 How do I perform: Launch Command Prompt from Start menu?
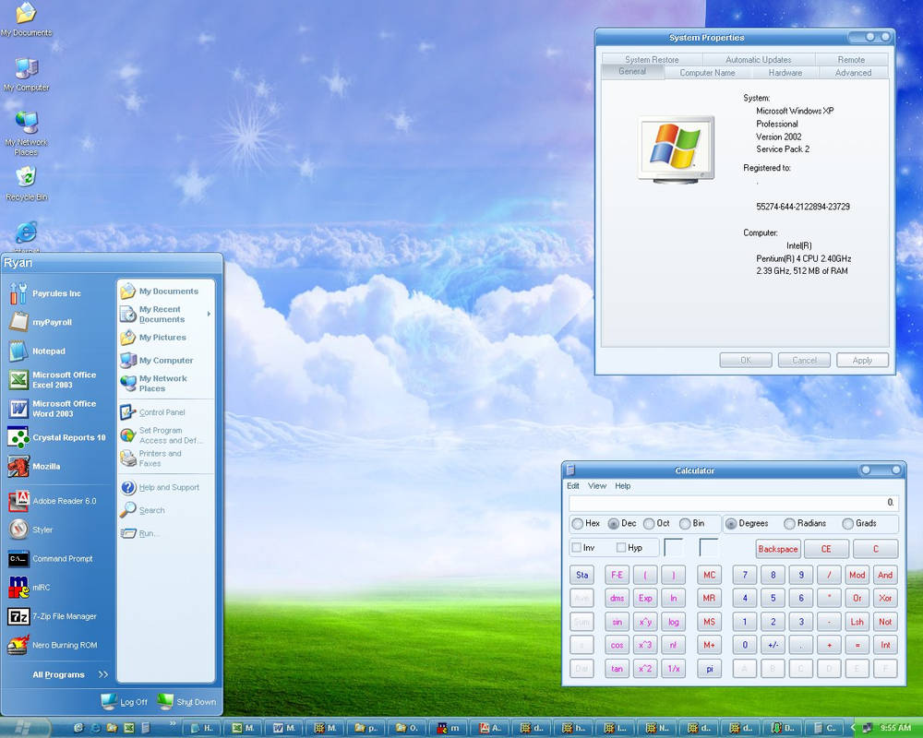pos(54,558)
